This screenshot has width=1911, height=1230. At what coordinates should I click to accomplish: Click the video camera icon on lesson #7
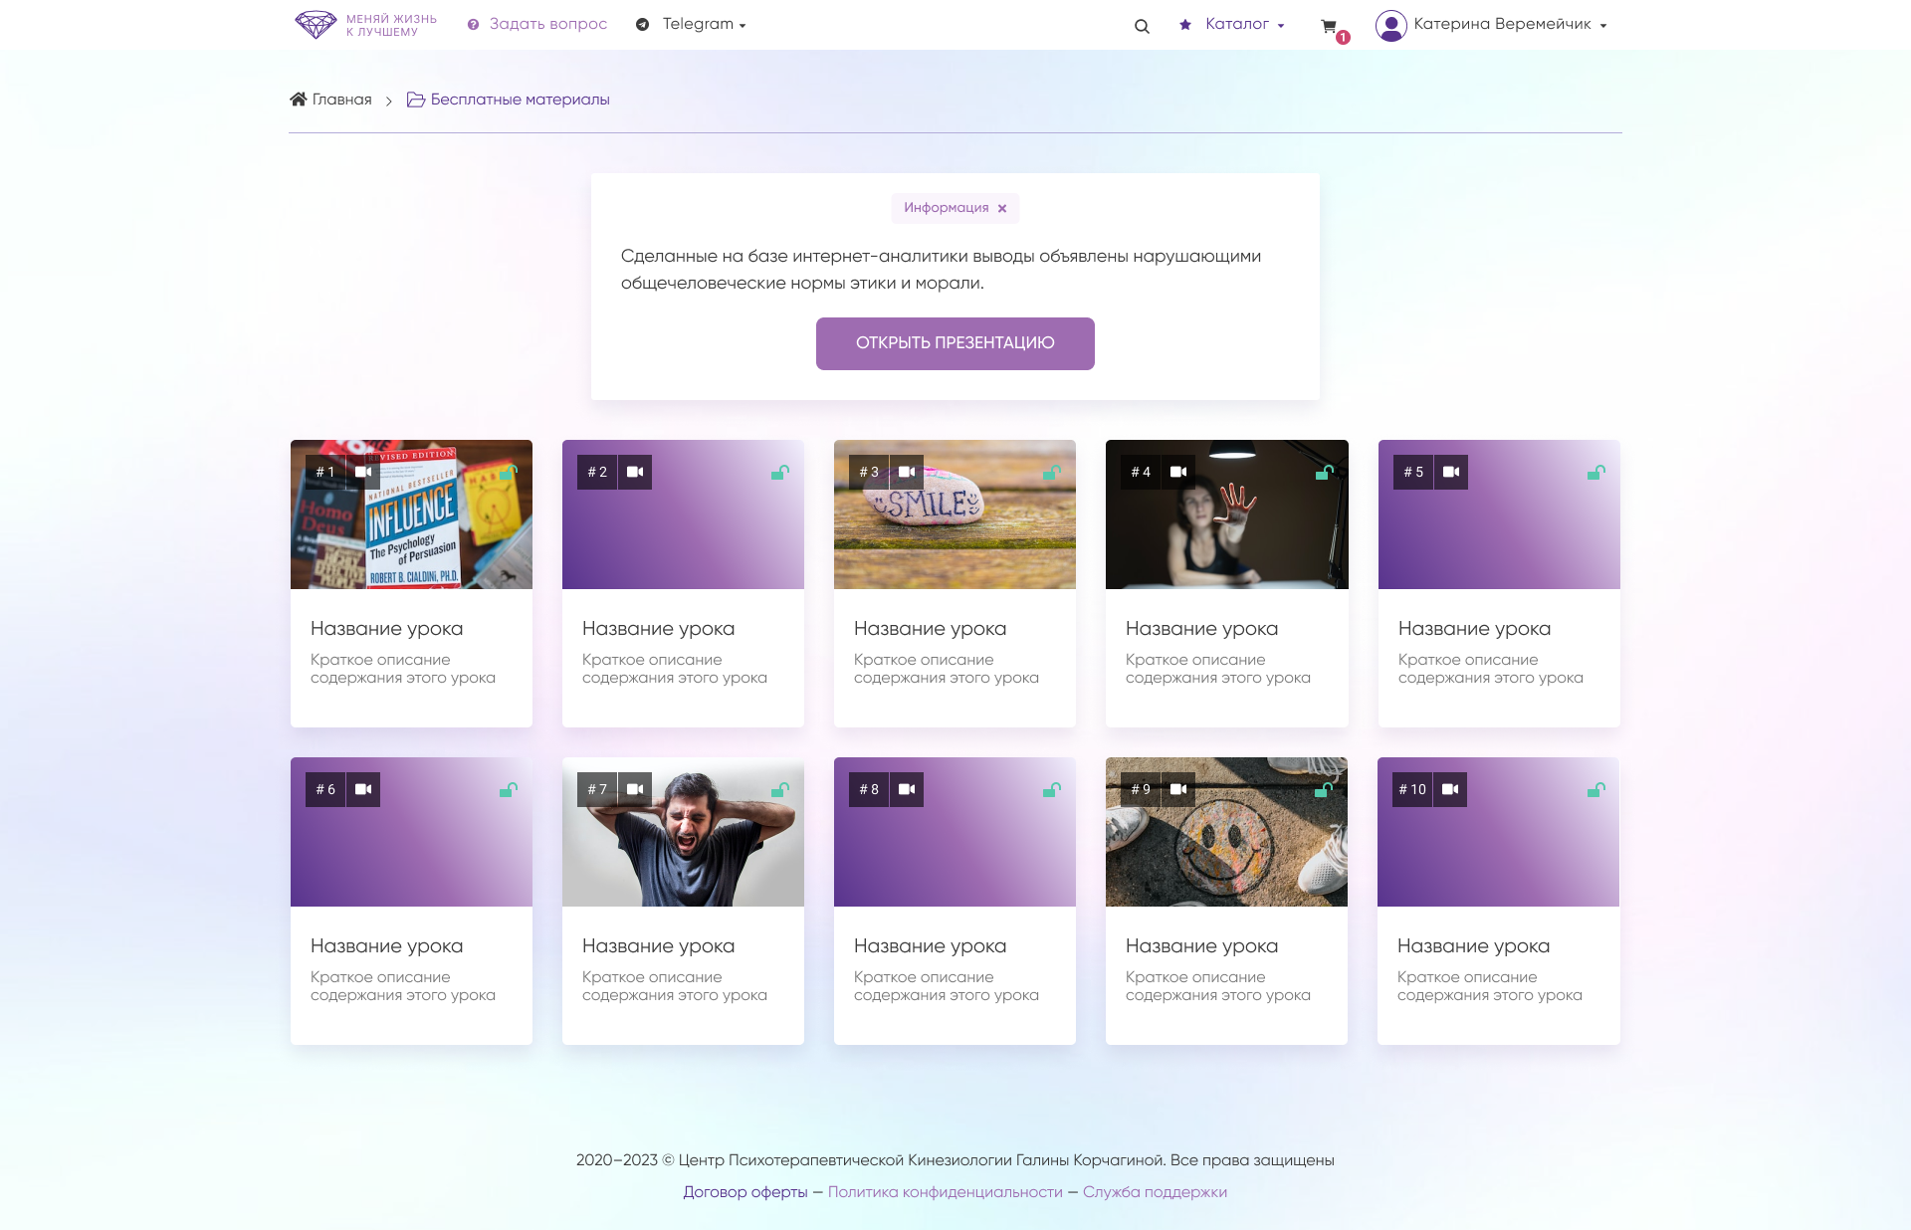[x=635, y=789]
